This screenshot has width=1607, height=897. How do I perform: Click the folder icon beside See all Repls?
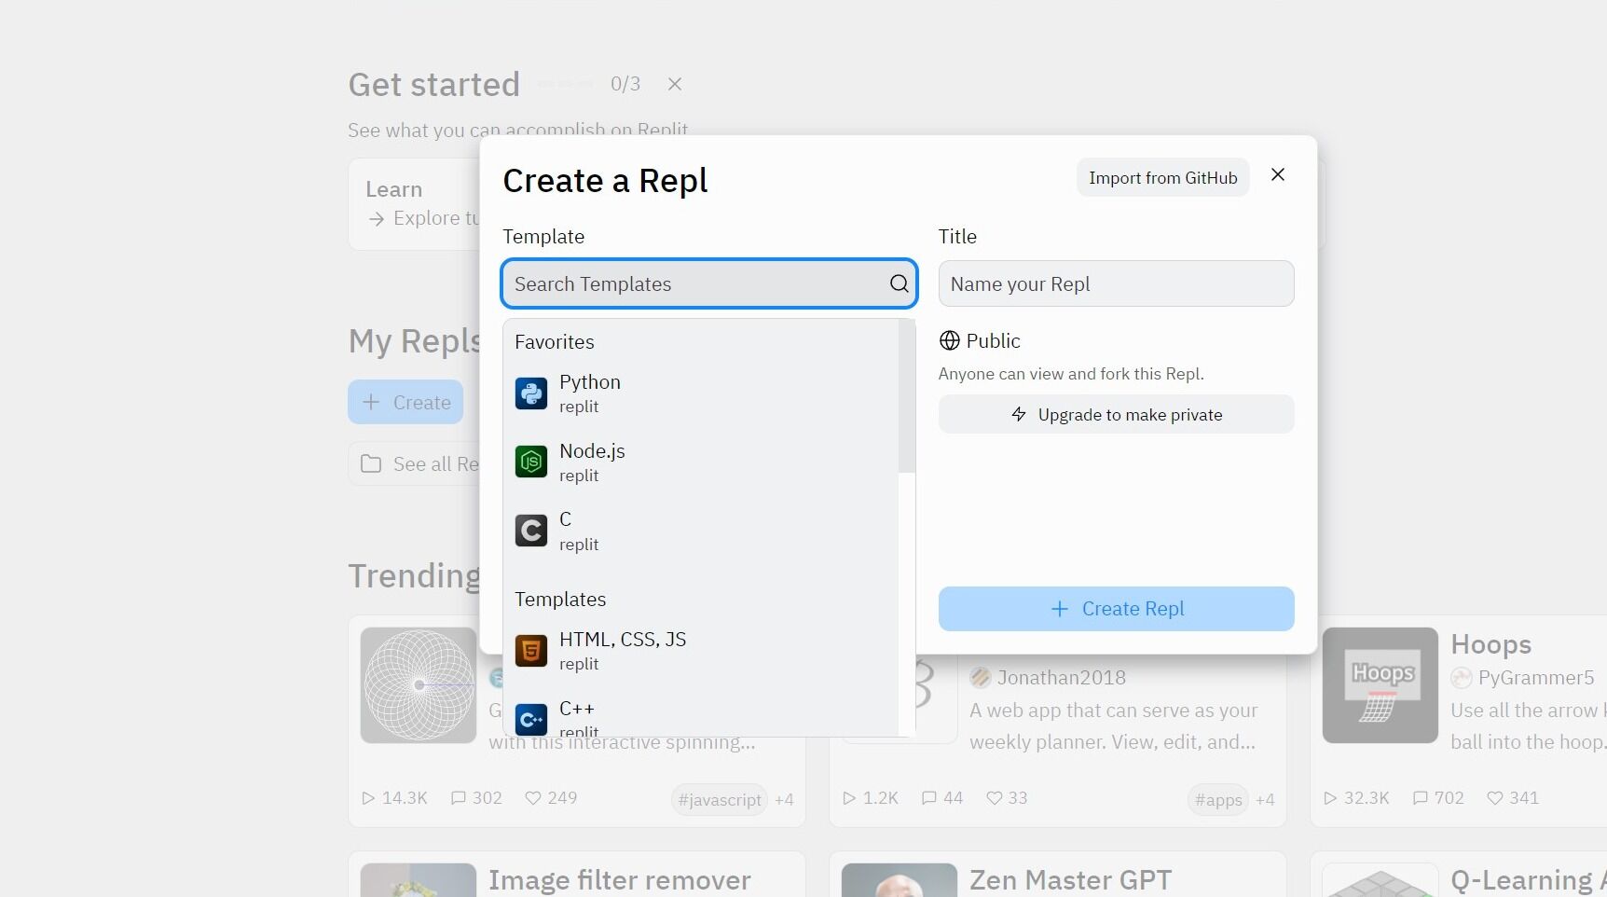pos(371,463)
